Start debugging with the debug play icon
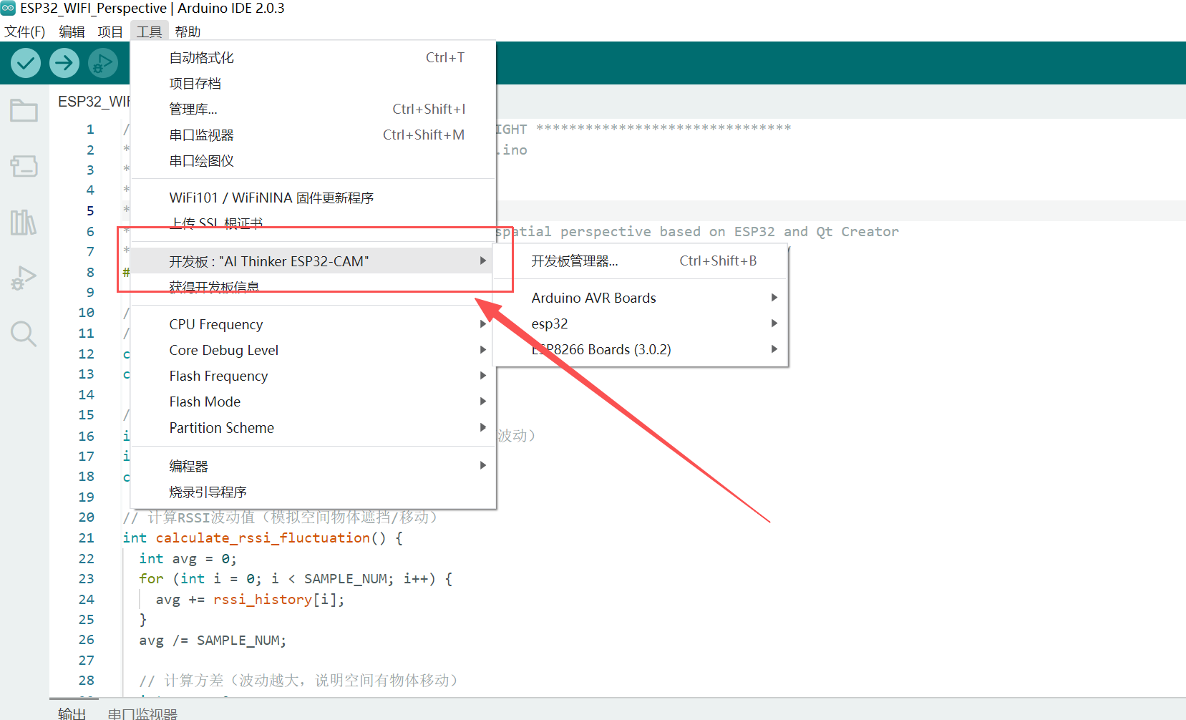The height and width of the screenshot is (720, 1186). [103, 63]
